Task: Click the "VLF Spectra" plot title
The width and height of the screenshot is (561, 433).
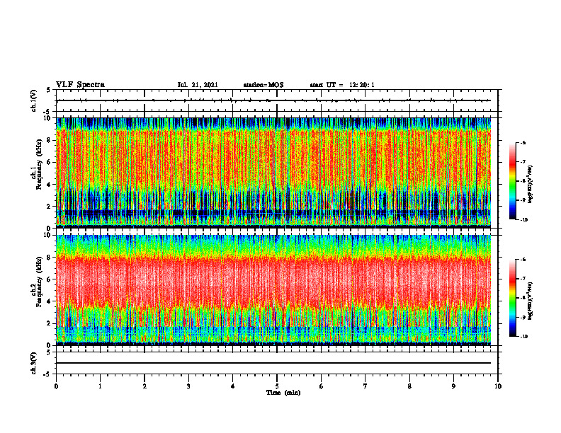Action: point(80,85)
